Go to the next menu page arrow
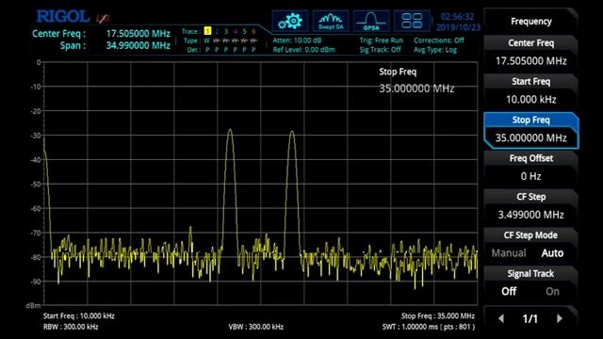 (x=560, y=318)
